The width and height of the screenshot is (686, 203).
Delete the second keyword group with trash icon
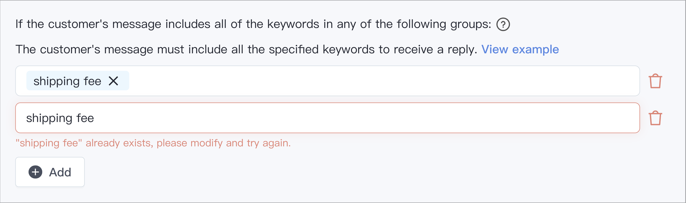click(x=655, y=118)
